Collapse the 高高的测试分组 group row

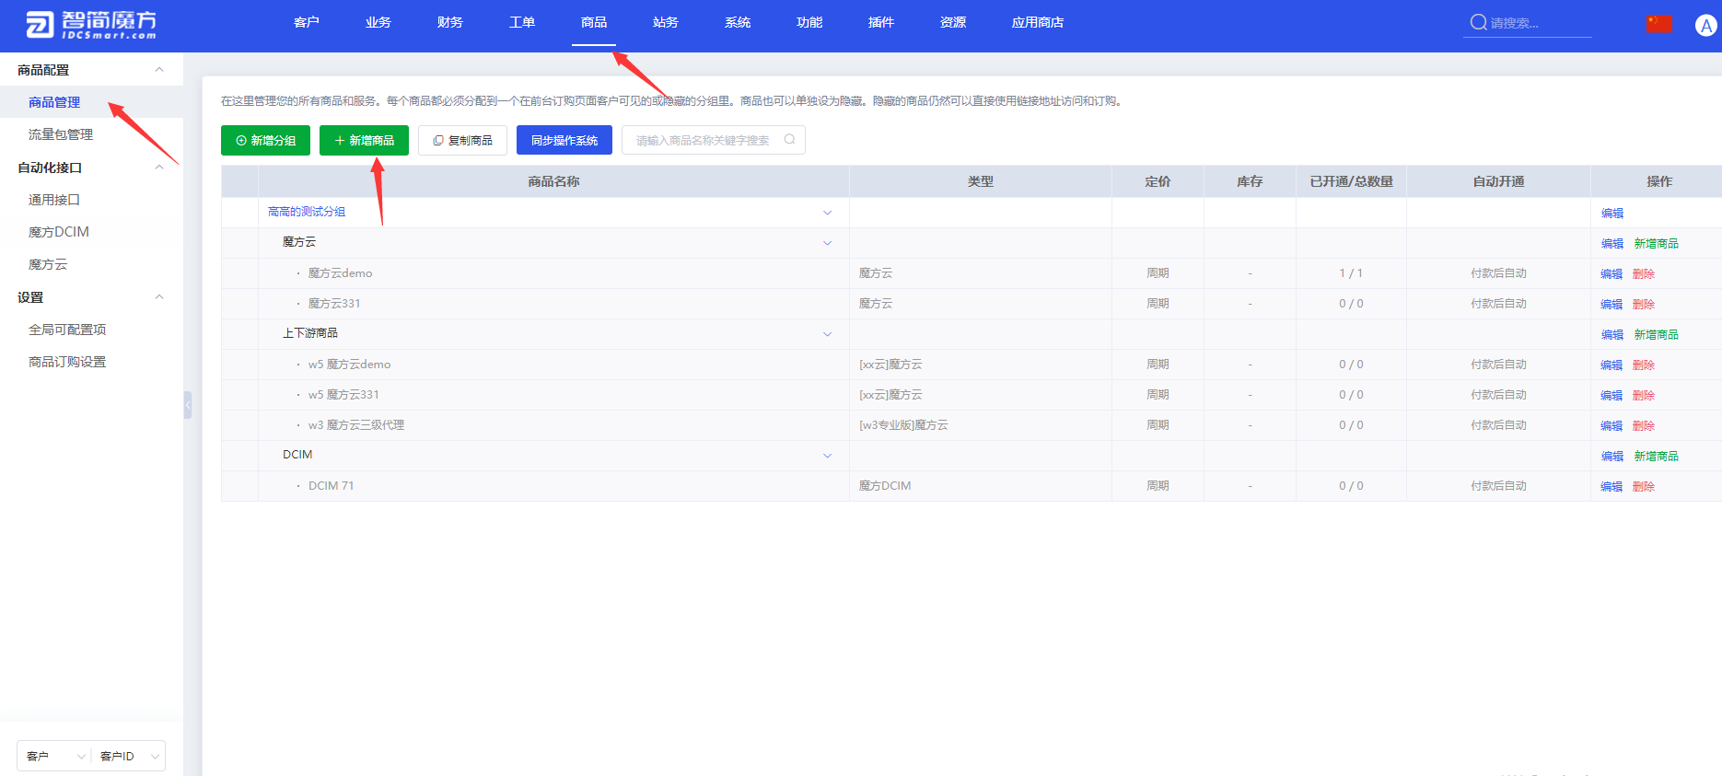pos(827,213)
